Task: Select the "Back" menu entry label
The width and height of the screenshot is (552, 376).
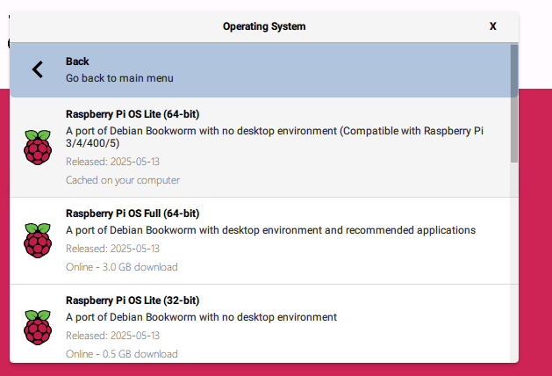Action: (77, 61)
